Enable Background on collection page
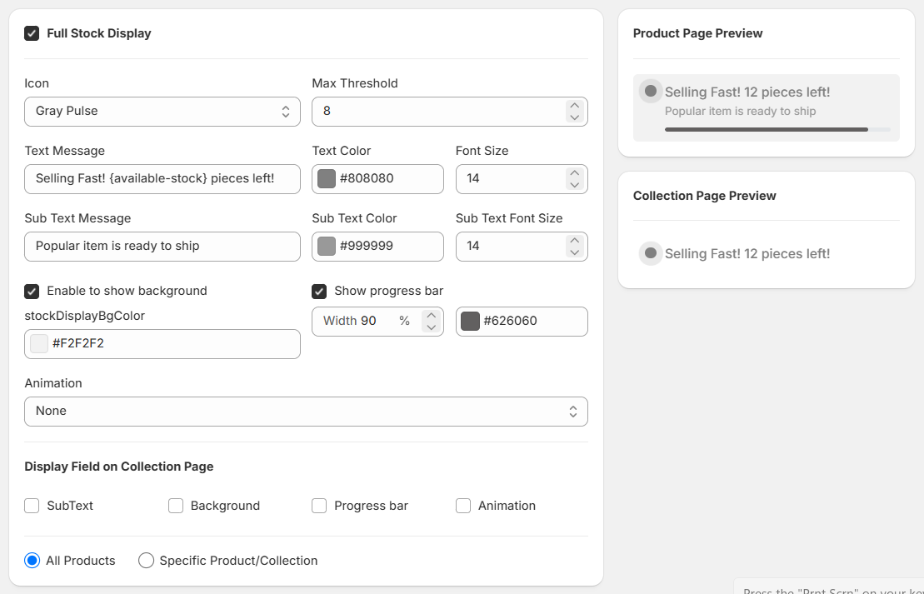Screen dimensions: 924x594 tap(176, 506)
